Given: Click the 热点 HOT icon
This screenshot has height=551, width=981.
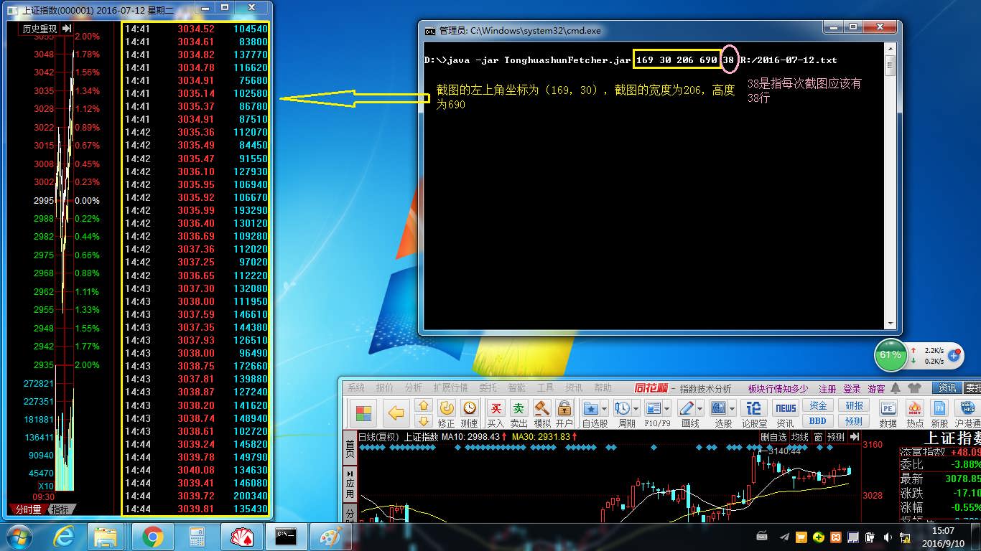Looking at the screenshot, I should coord(914,408).
